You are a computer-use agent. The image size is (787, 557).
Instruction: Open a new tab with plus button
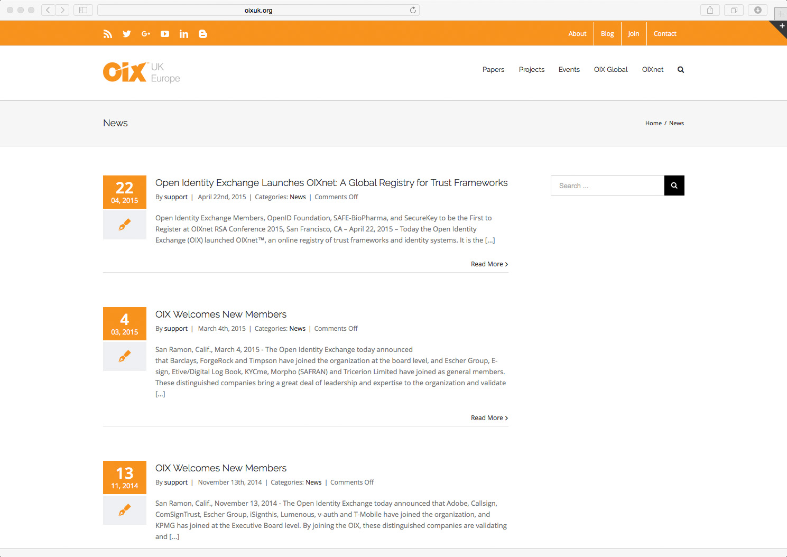(781, 14)
